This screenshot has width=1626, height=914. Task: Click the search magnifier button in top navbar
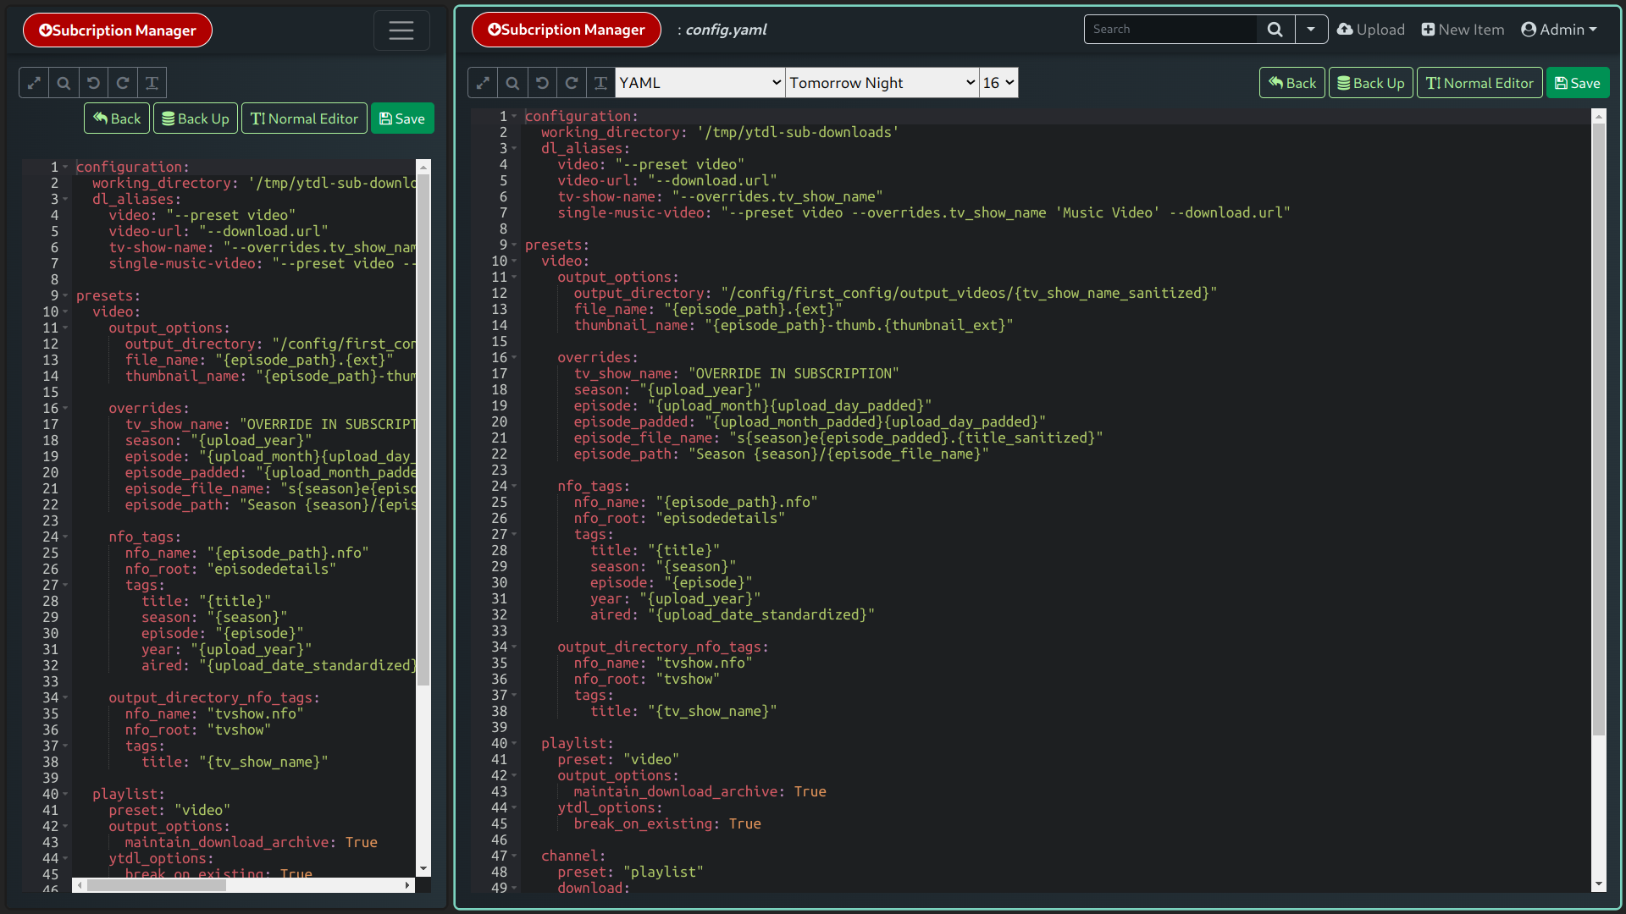1275,30
